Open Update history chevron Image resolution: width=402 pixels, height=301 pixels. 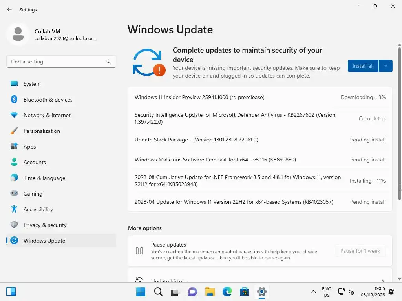(383, 281)
